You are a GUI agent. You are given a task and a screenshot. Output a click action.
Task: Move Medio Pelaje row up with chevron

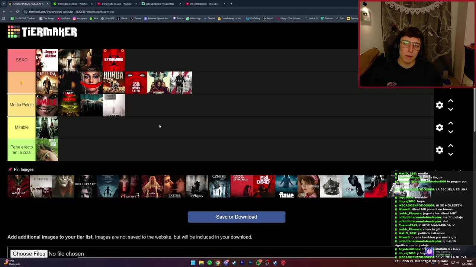[x=451, y=101]
